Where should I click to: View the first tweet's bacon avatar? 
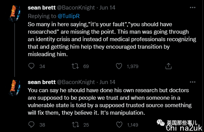click(15, 13)
